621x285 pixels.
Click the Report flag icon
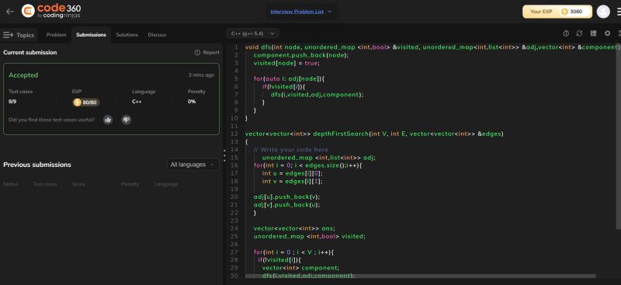click(197, 52)
